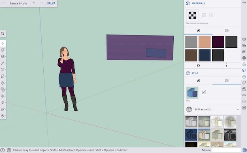247x153 pixels.
Task: Collapse the side panel with arrow
Action: 244,3
